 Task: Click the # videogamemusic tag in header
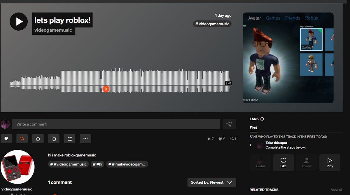pos(212,24)
